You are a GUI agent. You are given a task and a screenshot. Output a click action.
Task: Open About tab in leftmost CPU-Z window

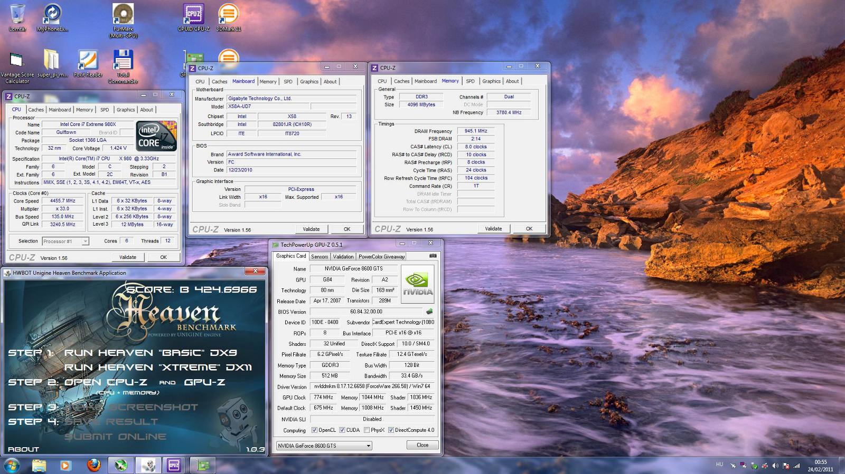pos(146,110)
